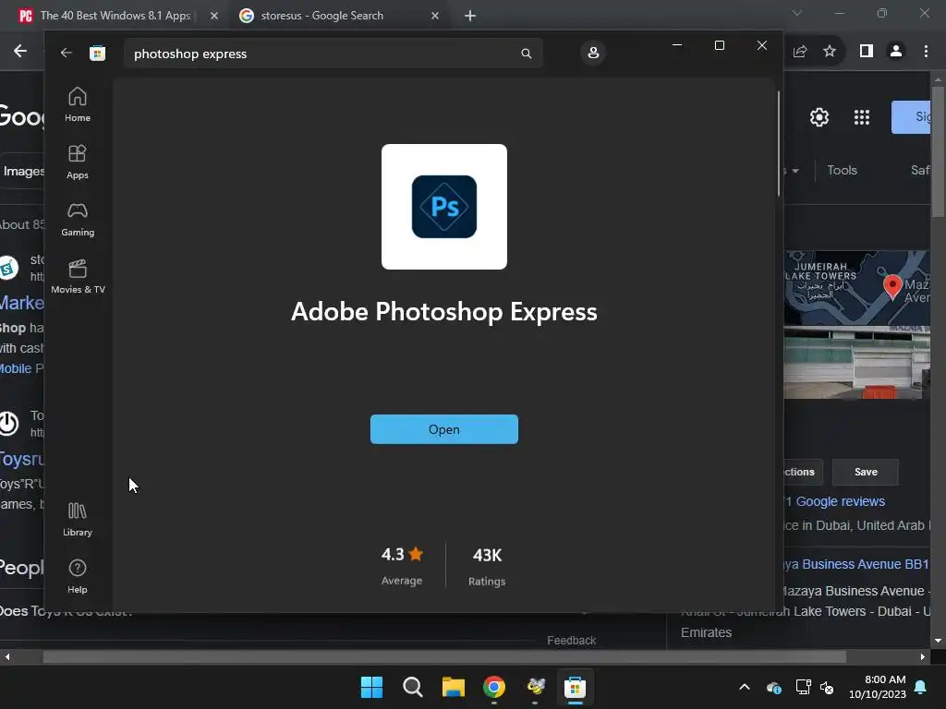Open the Windows Start menu
This screenshot has height=709, width=946.
pos(371,687)
